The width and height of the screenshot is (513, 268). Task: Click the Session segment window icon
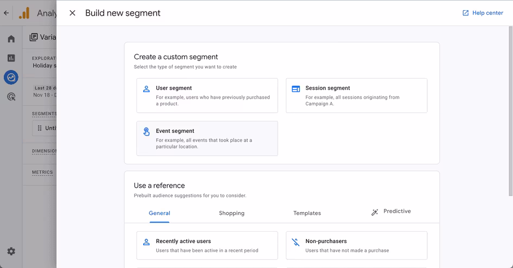coord(296,89)
